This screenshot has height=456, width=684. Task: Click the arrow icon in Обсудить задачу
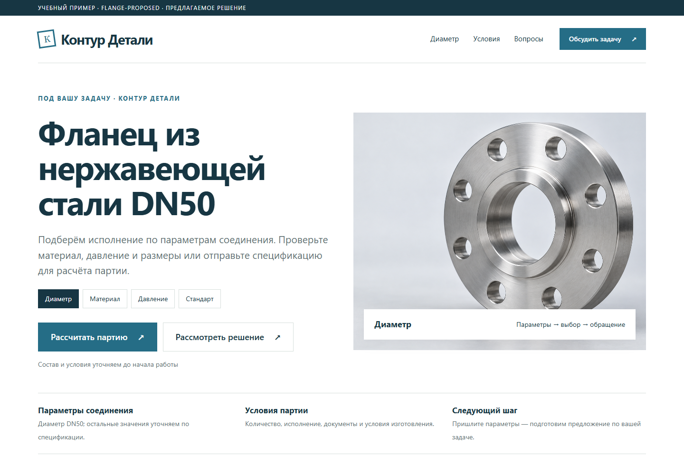coord(634,39)
